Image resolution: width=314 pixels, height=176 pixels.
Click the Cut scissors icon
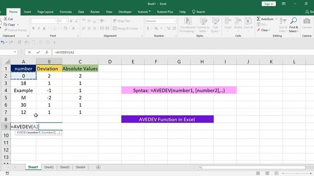point(5,19)
